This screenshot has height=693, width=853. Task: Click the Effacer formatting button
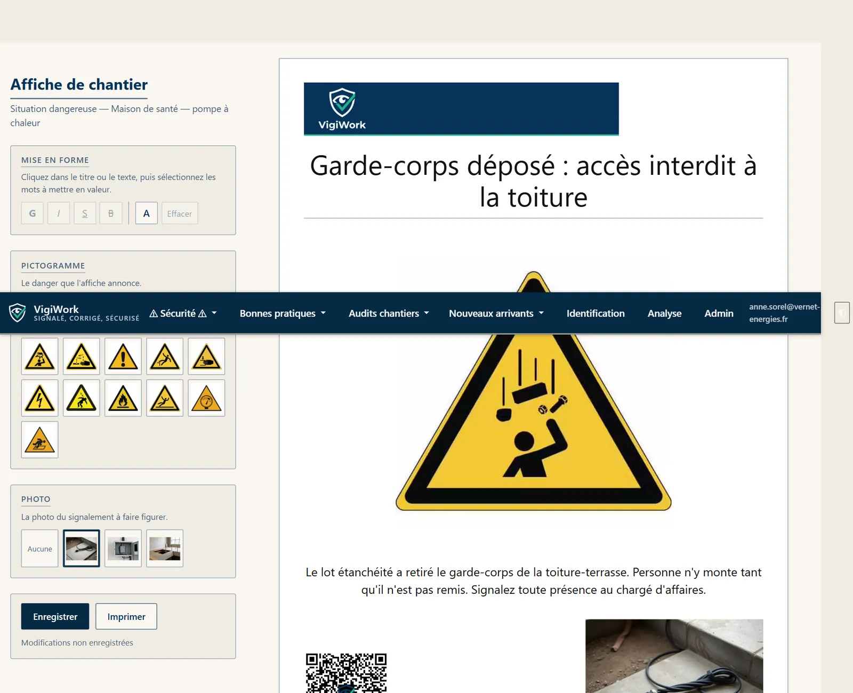tap(180, 213)
